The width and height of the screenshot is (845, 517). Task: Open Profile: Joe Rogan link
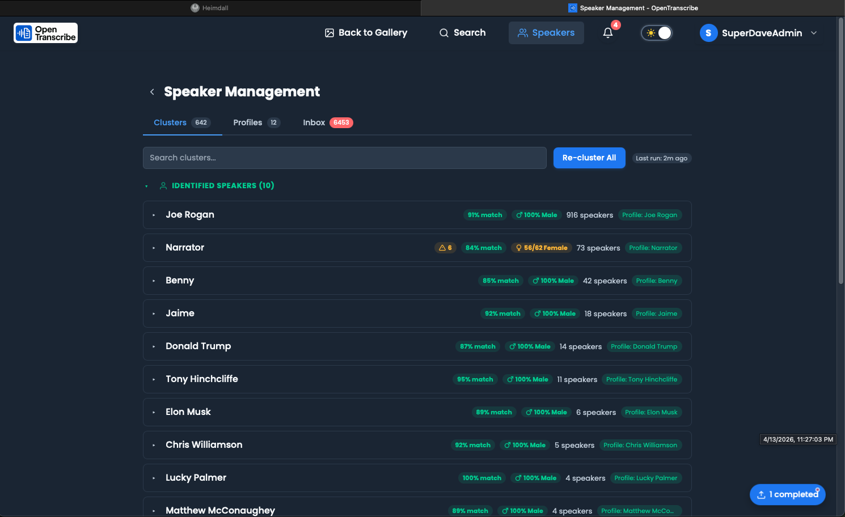pos(649,215)
